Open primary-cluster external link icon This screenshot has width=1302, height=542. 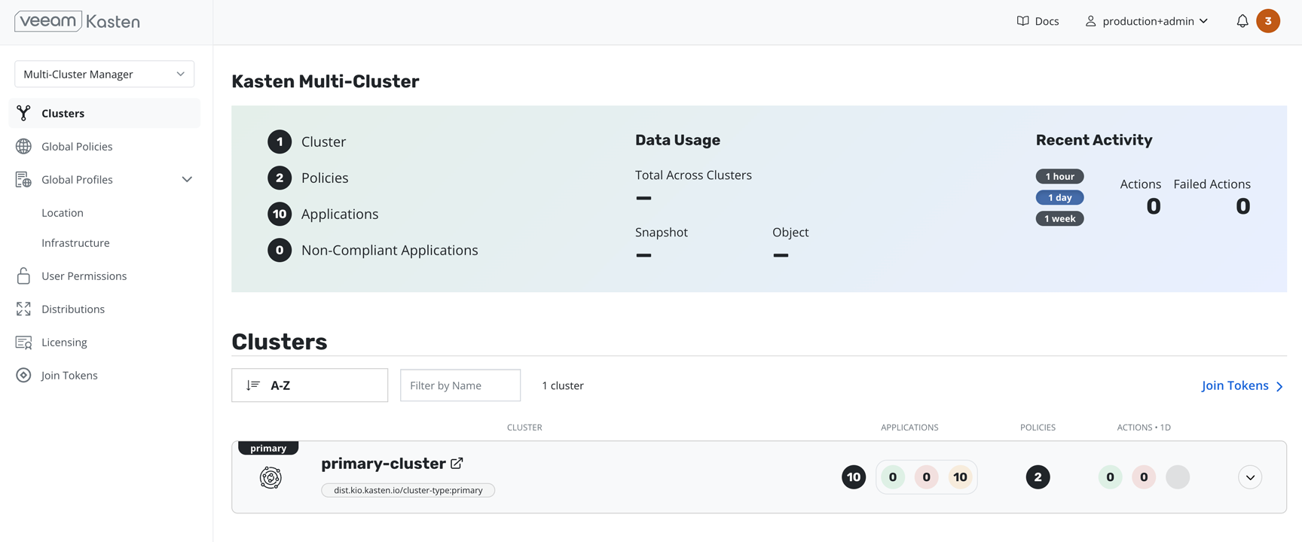pyautogui.click(x=457, y=463)
